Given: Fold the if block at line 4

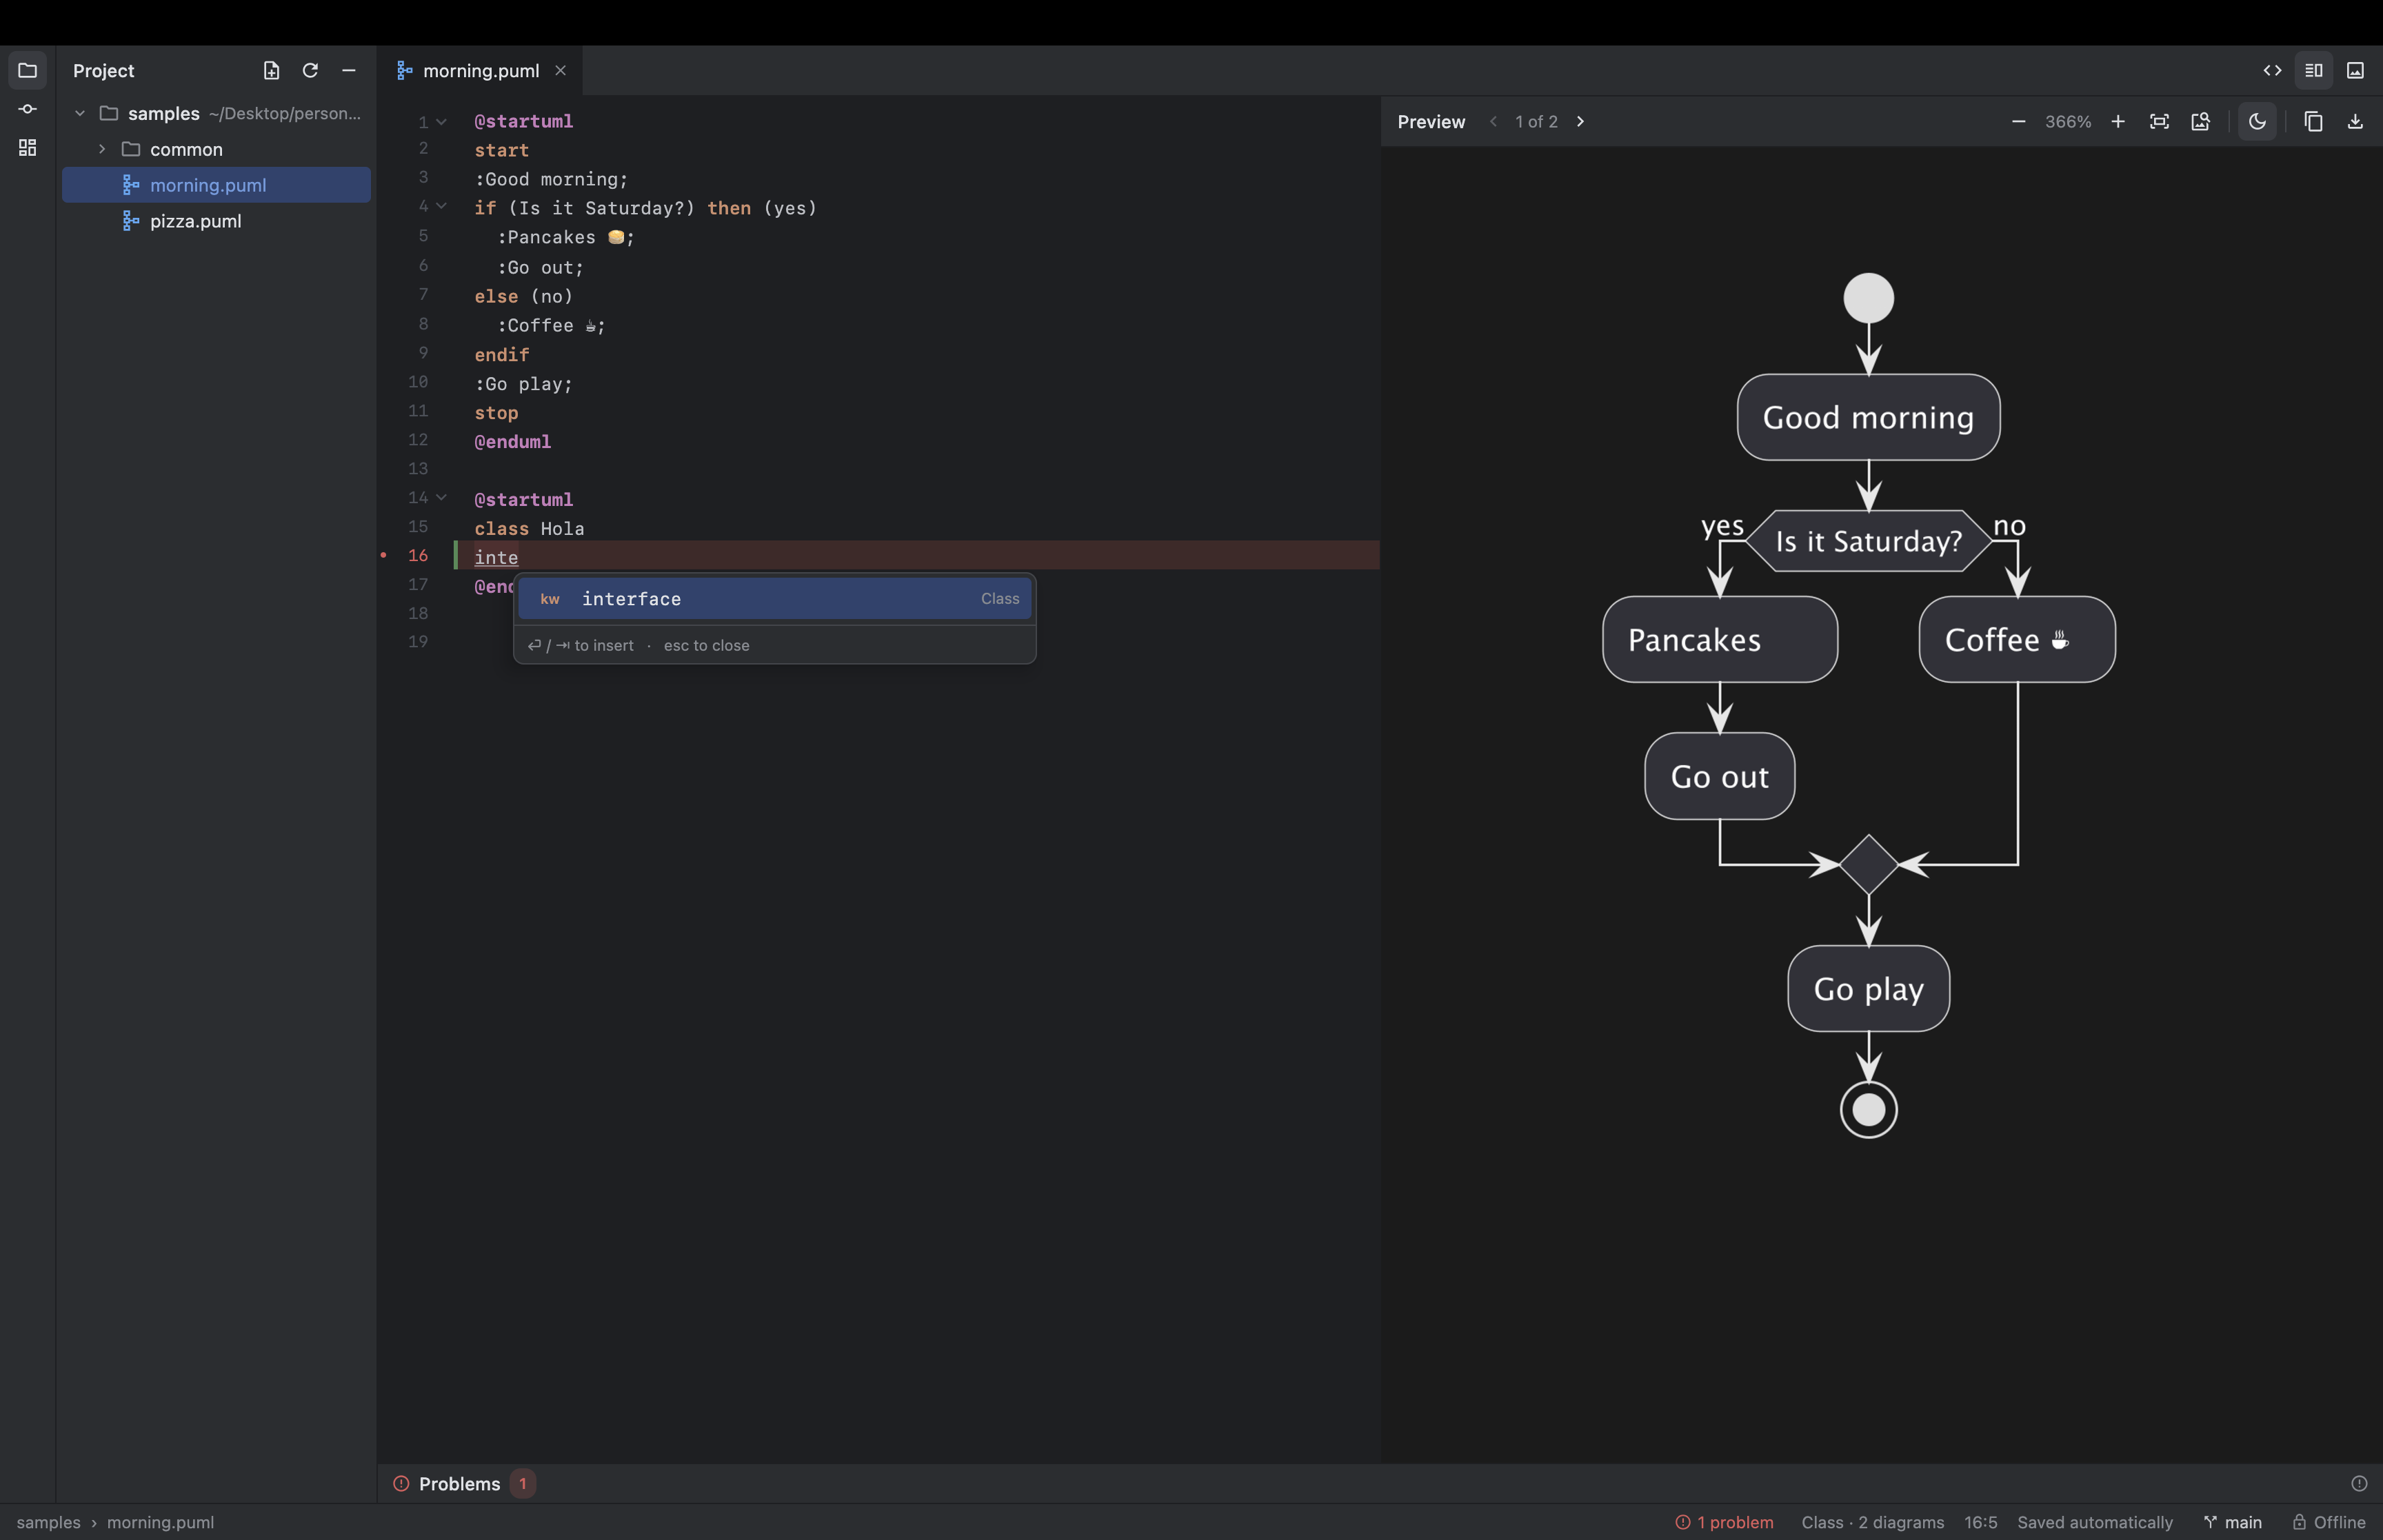Looking at the screenshot, I should pos(441,206).
